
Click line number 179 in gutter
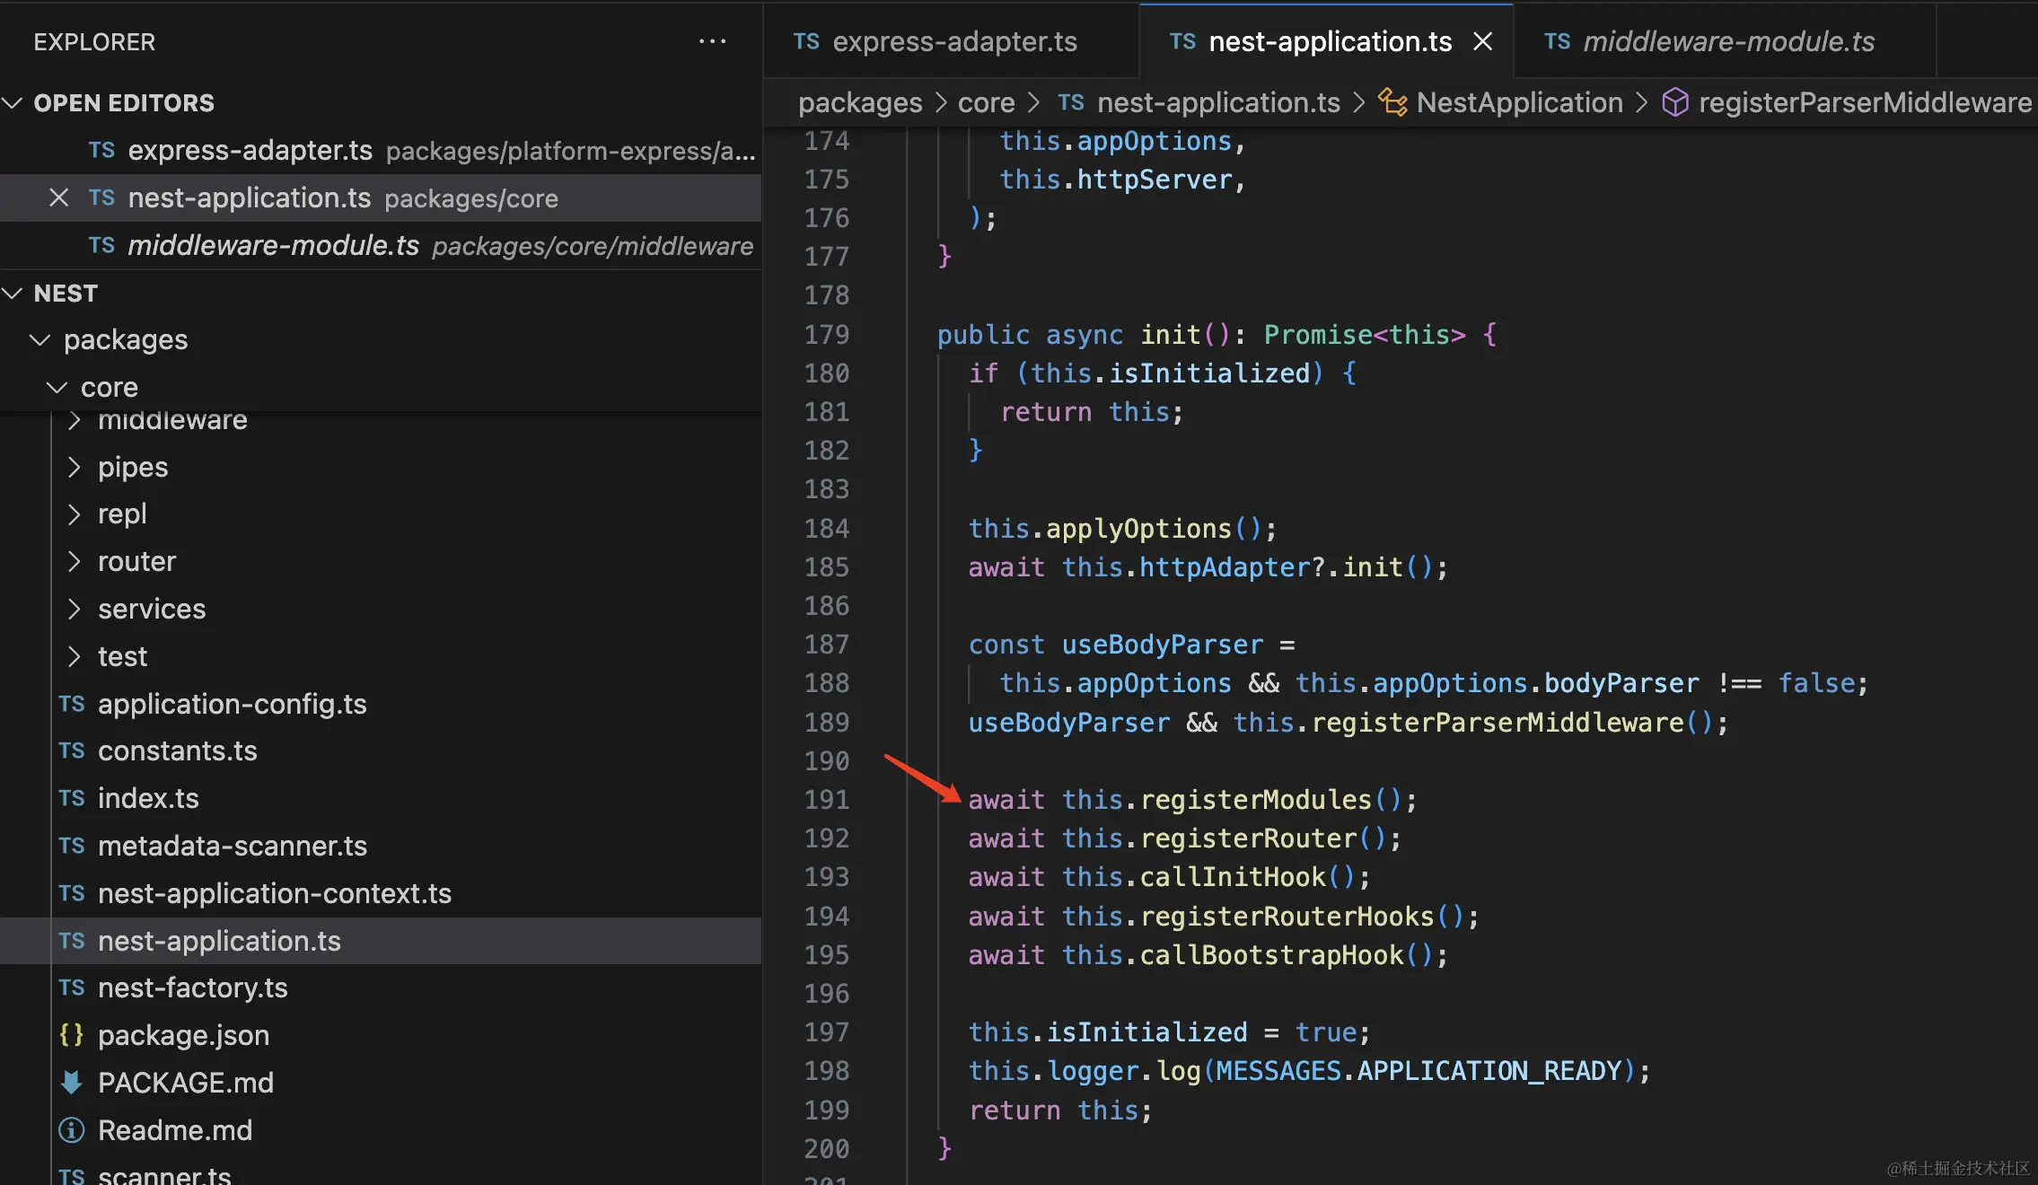pos(826,334)
